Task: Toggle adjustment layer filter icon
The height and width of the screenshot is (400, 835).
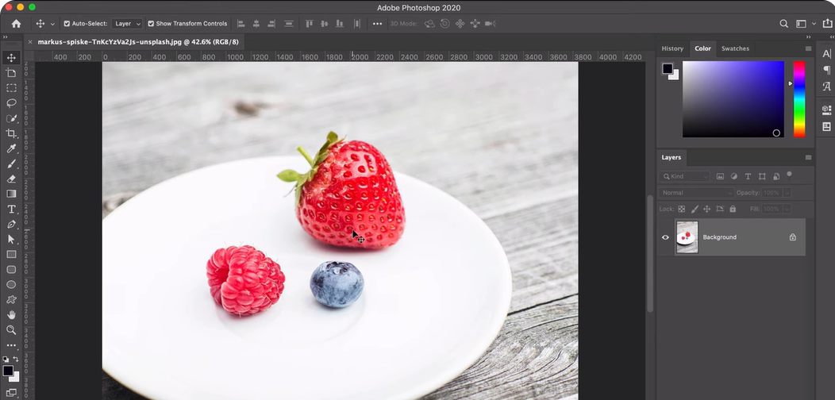Action: coord(734,176)
